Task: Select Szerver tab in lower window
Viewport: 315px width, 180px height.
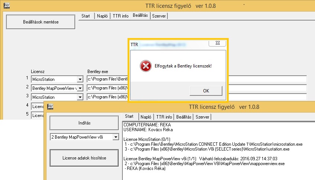Action: 202,117
